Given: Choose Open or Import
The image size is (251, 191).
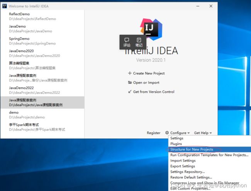Looking at the screenshot, I should coord(146,82).
